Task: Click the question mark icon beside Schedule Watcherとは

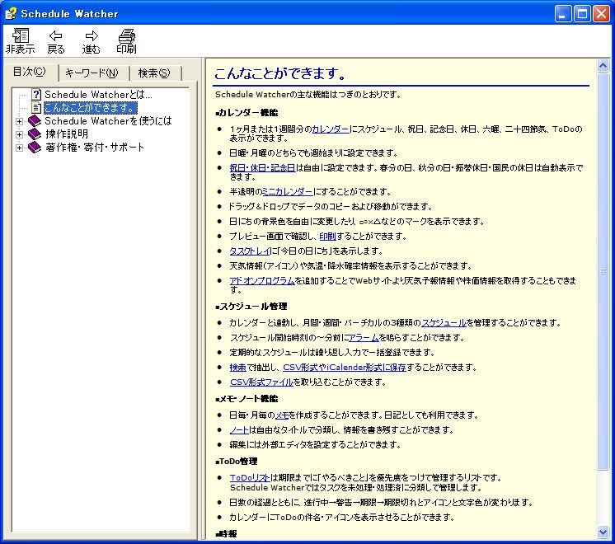Action: [36, 95]
